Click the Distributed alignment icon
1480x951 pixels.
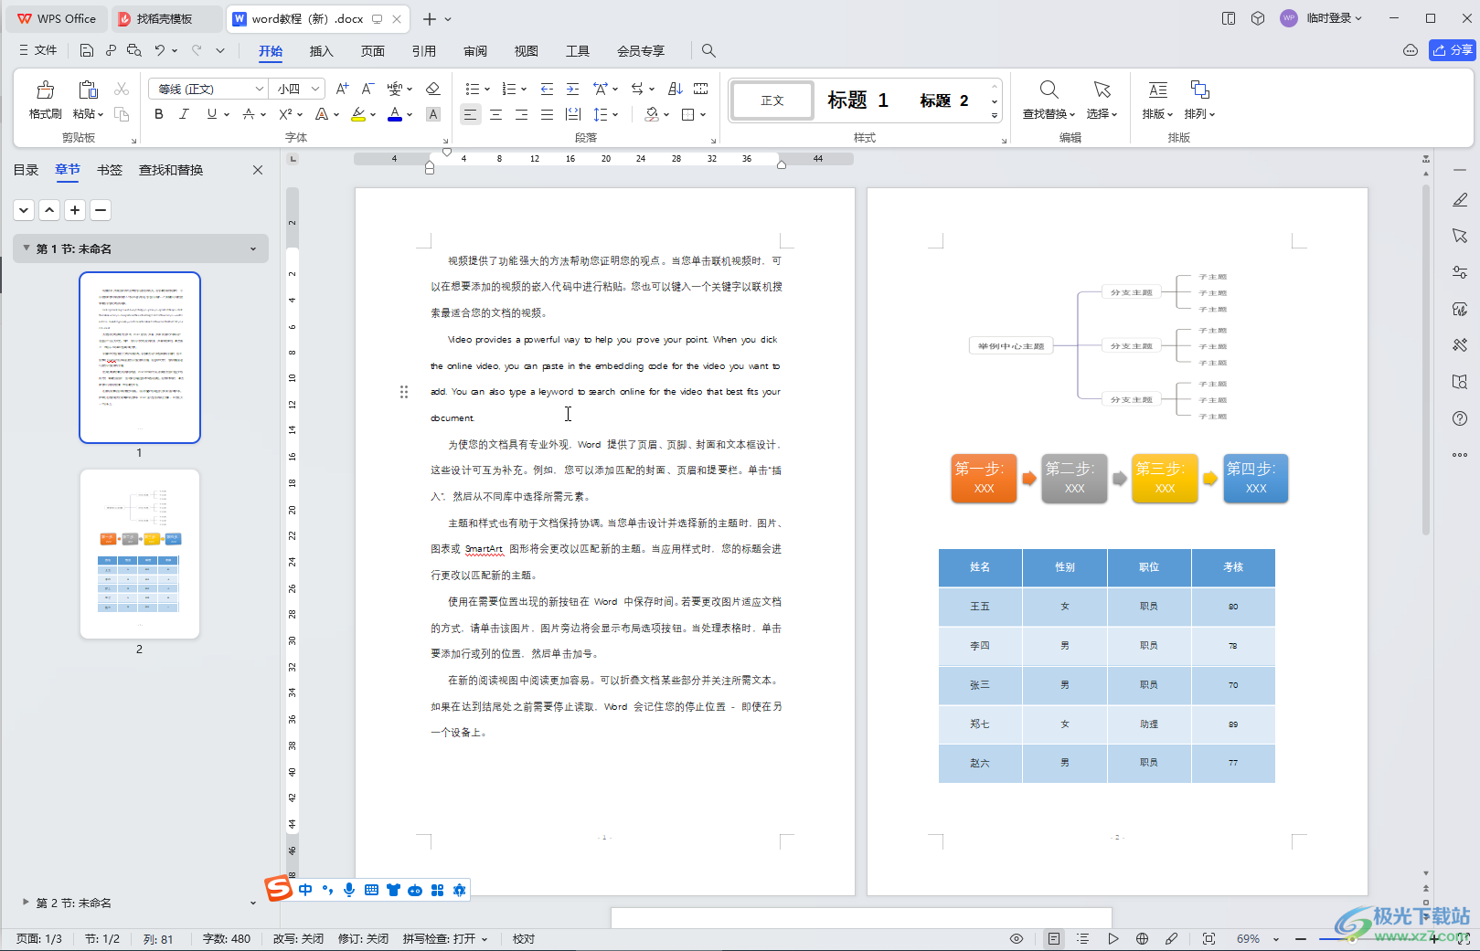coord(572,114)
